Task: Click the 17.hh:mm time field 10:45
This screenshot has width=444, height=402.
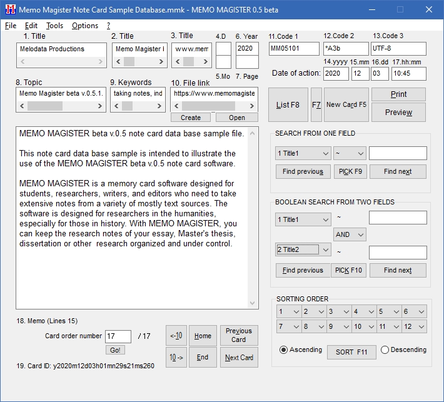Action: click(409, 74)
